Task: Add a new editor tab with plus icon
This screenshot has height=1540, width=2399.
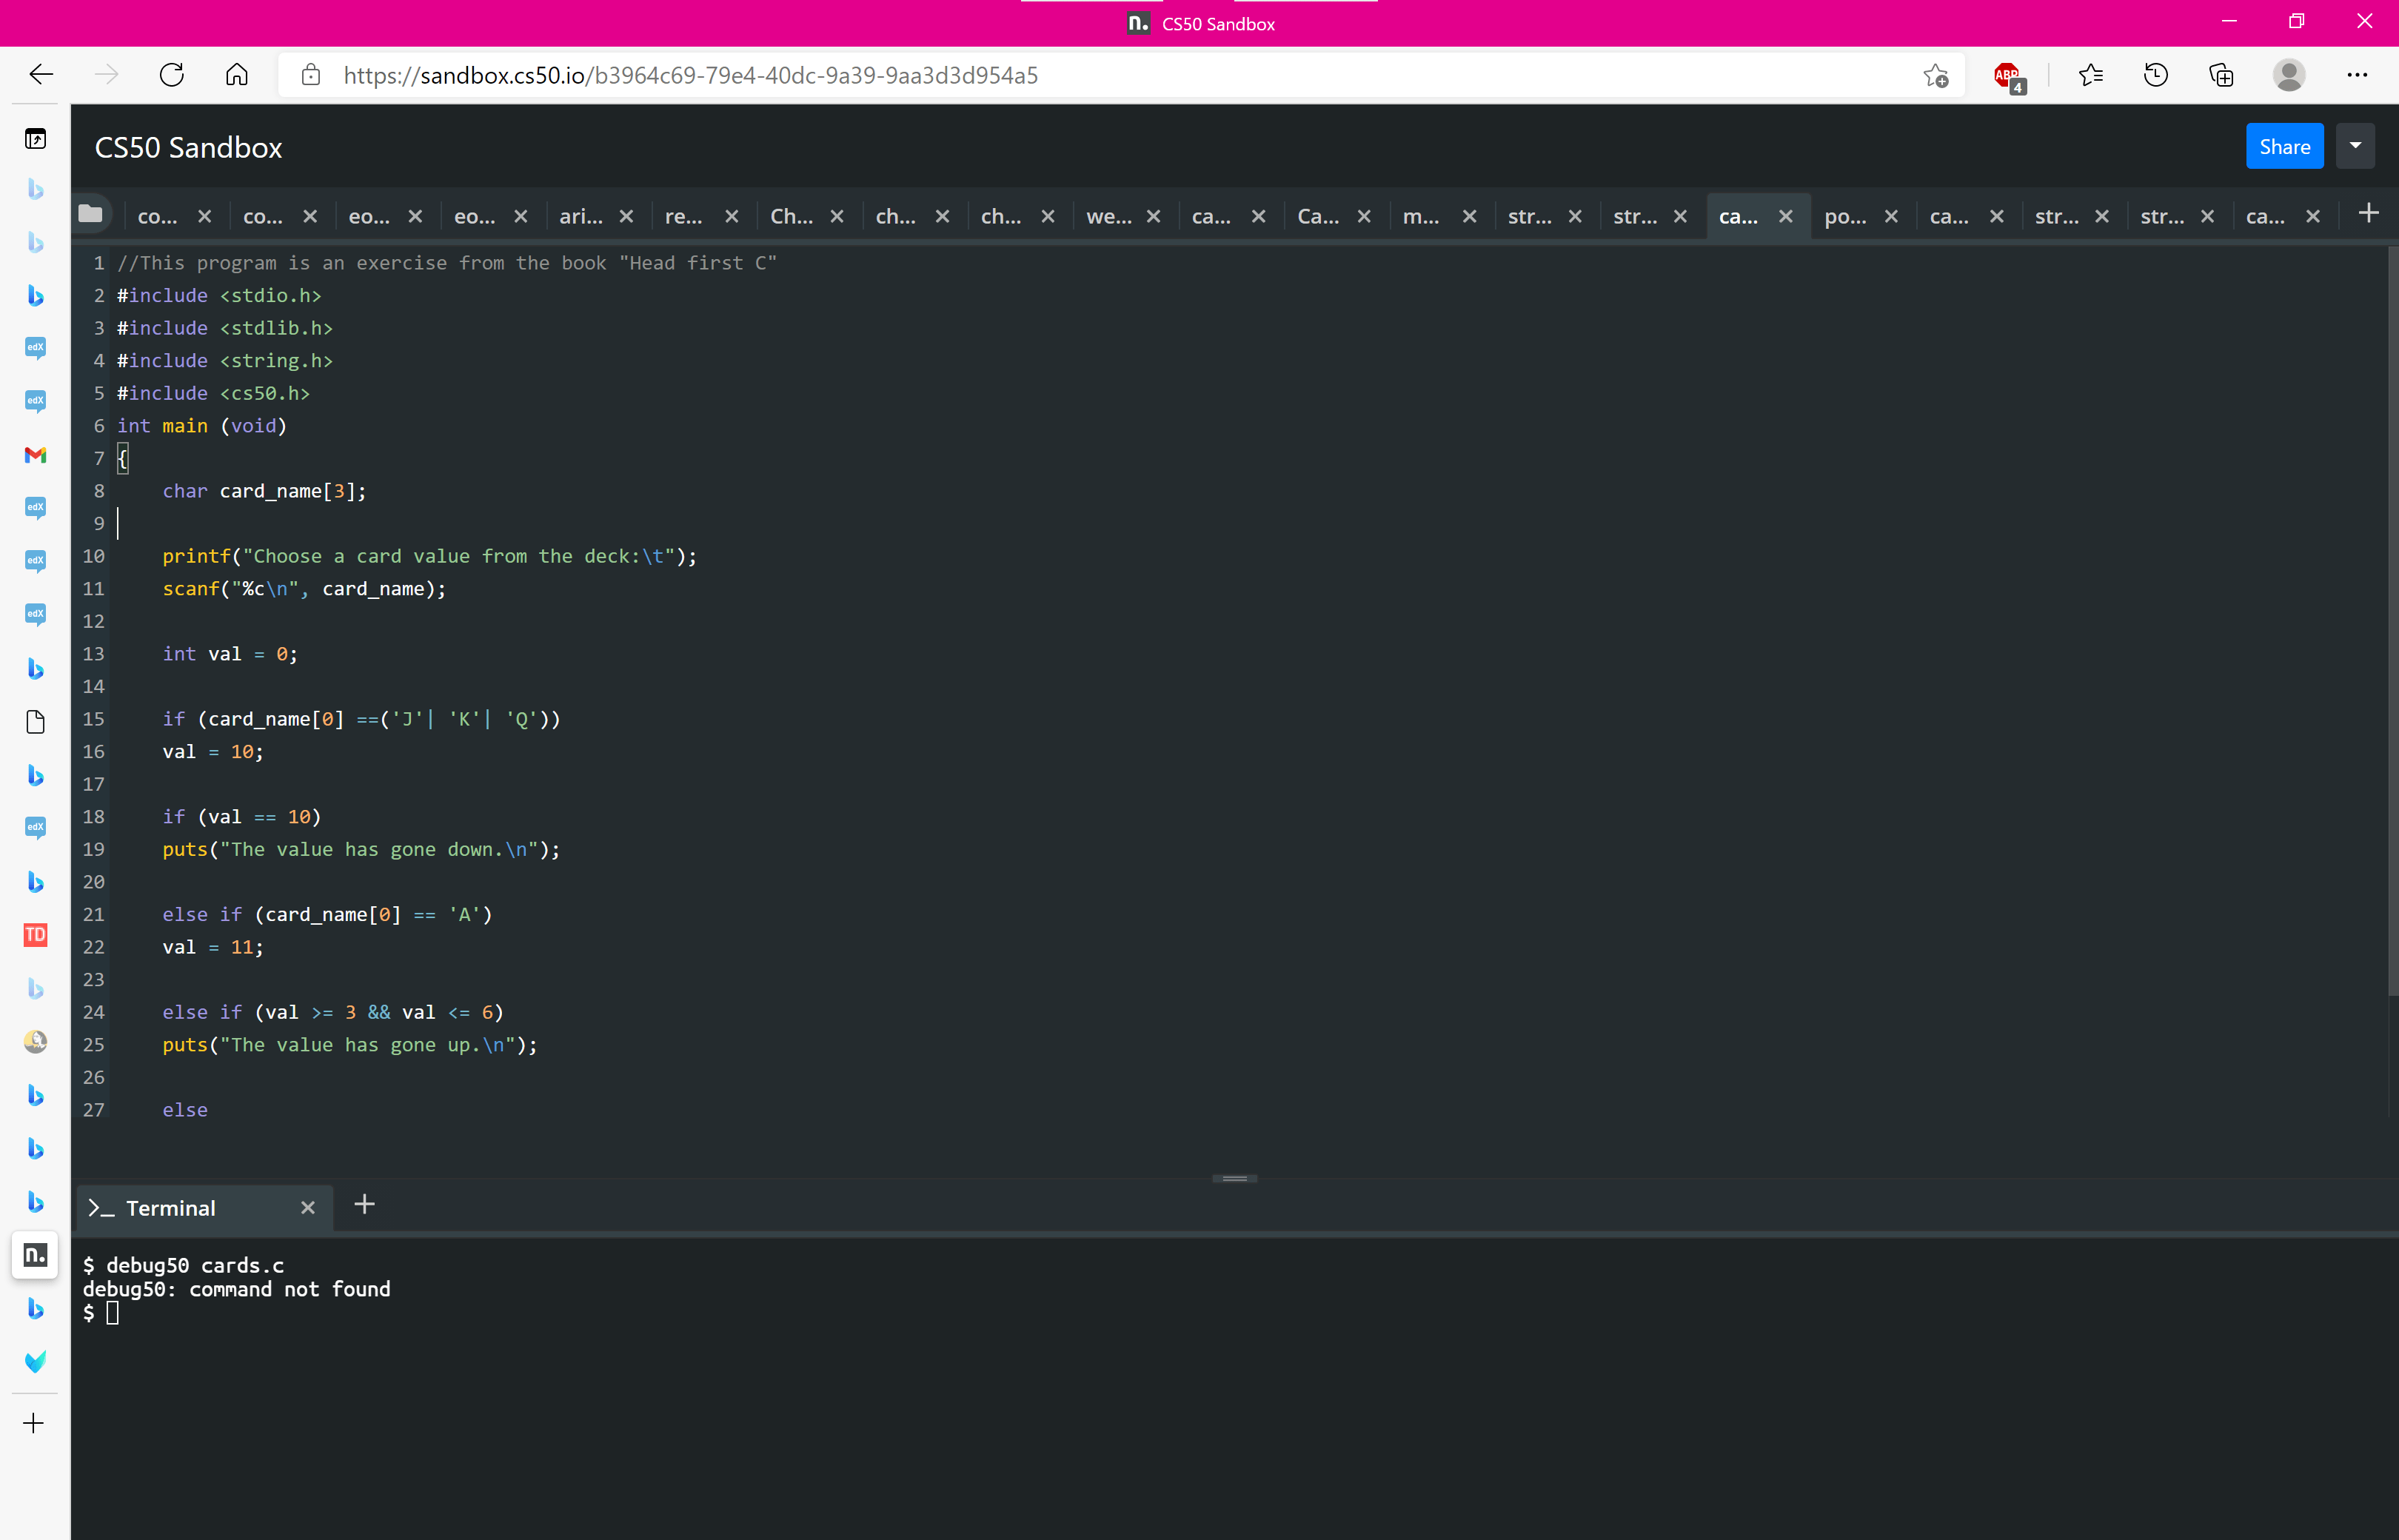Action: (2367, 213)
